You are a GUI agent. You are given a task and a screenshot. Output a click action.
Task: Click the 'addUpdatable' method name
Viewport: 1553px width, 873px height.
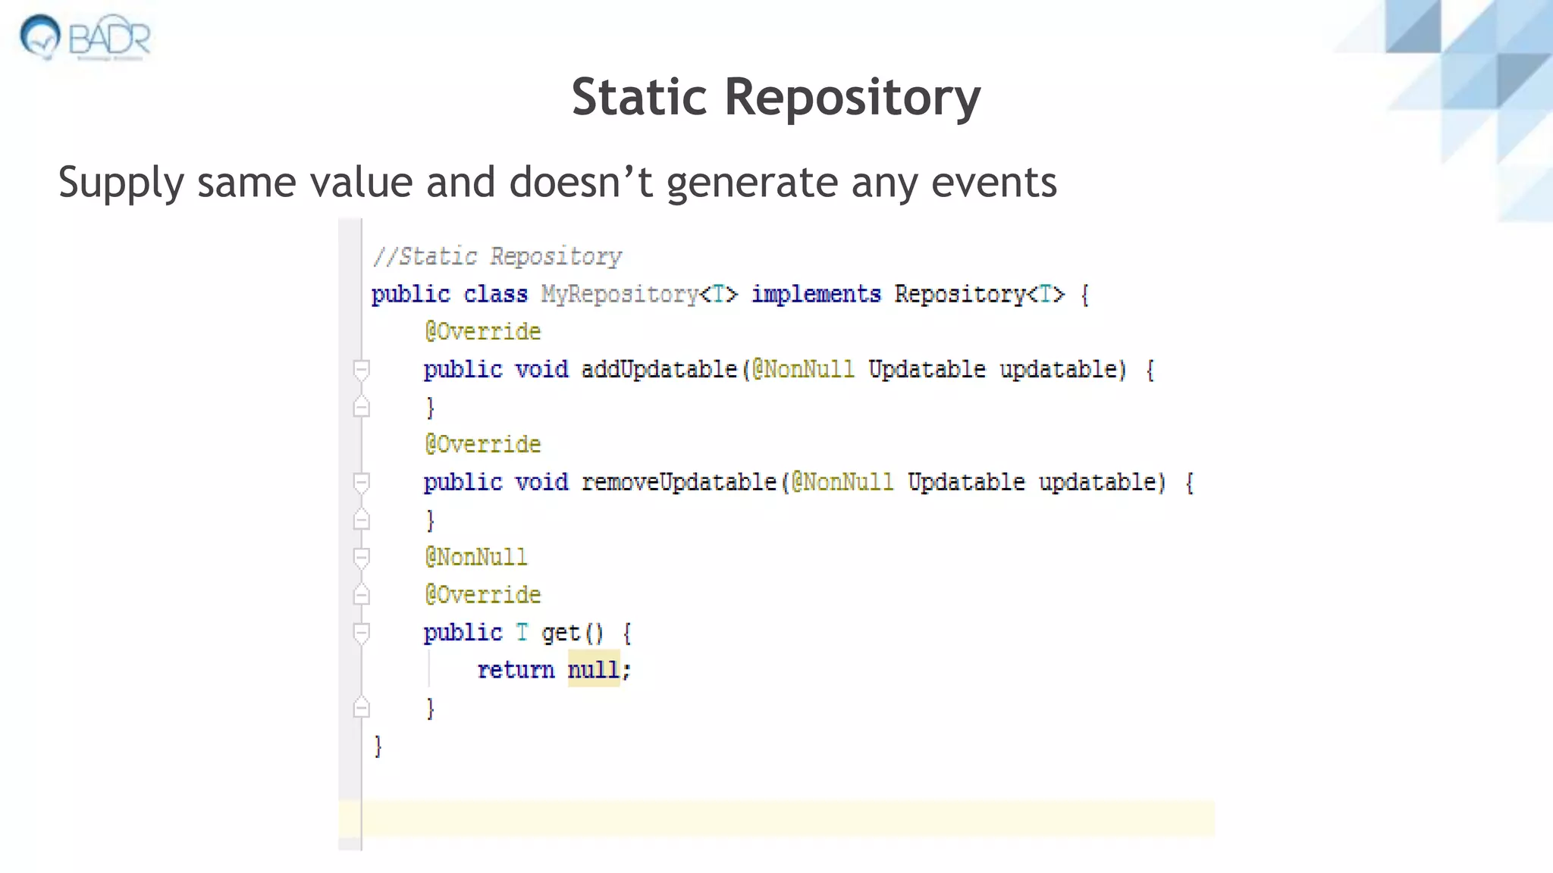(659, 370)
